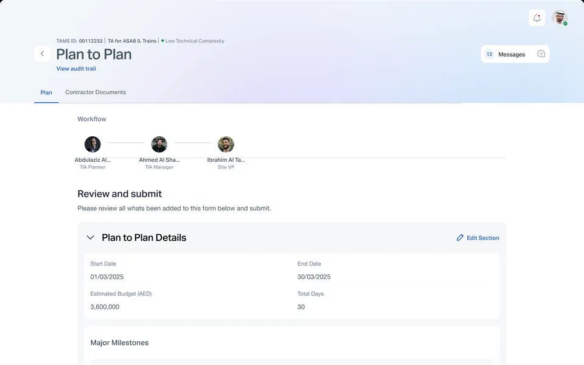Image resolution: width=584 pixels, height=365 pixels.
Task: Click the T/A Manager role label
Action: pos(159,167)
